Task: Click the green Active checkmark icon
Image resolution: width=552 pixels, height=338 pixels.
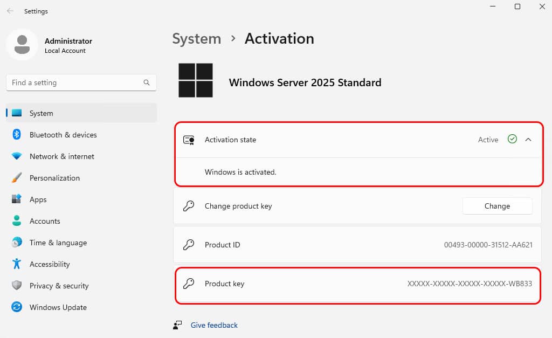Action: tap(512, 139)
